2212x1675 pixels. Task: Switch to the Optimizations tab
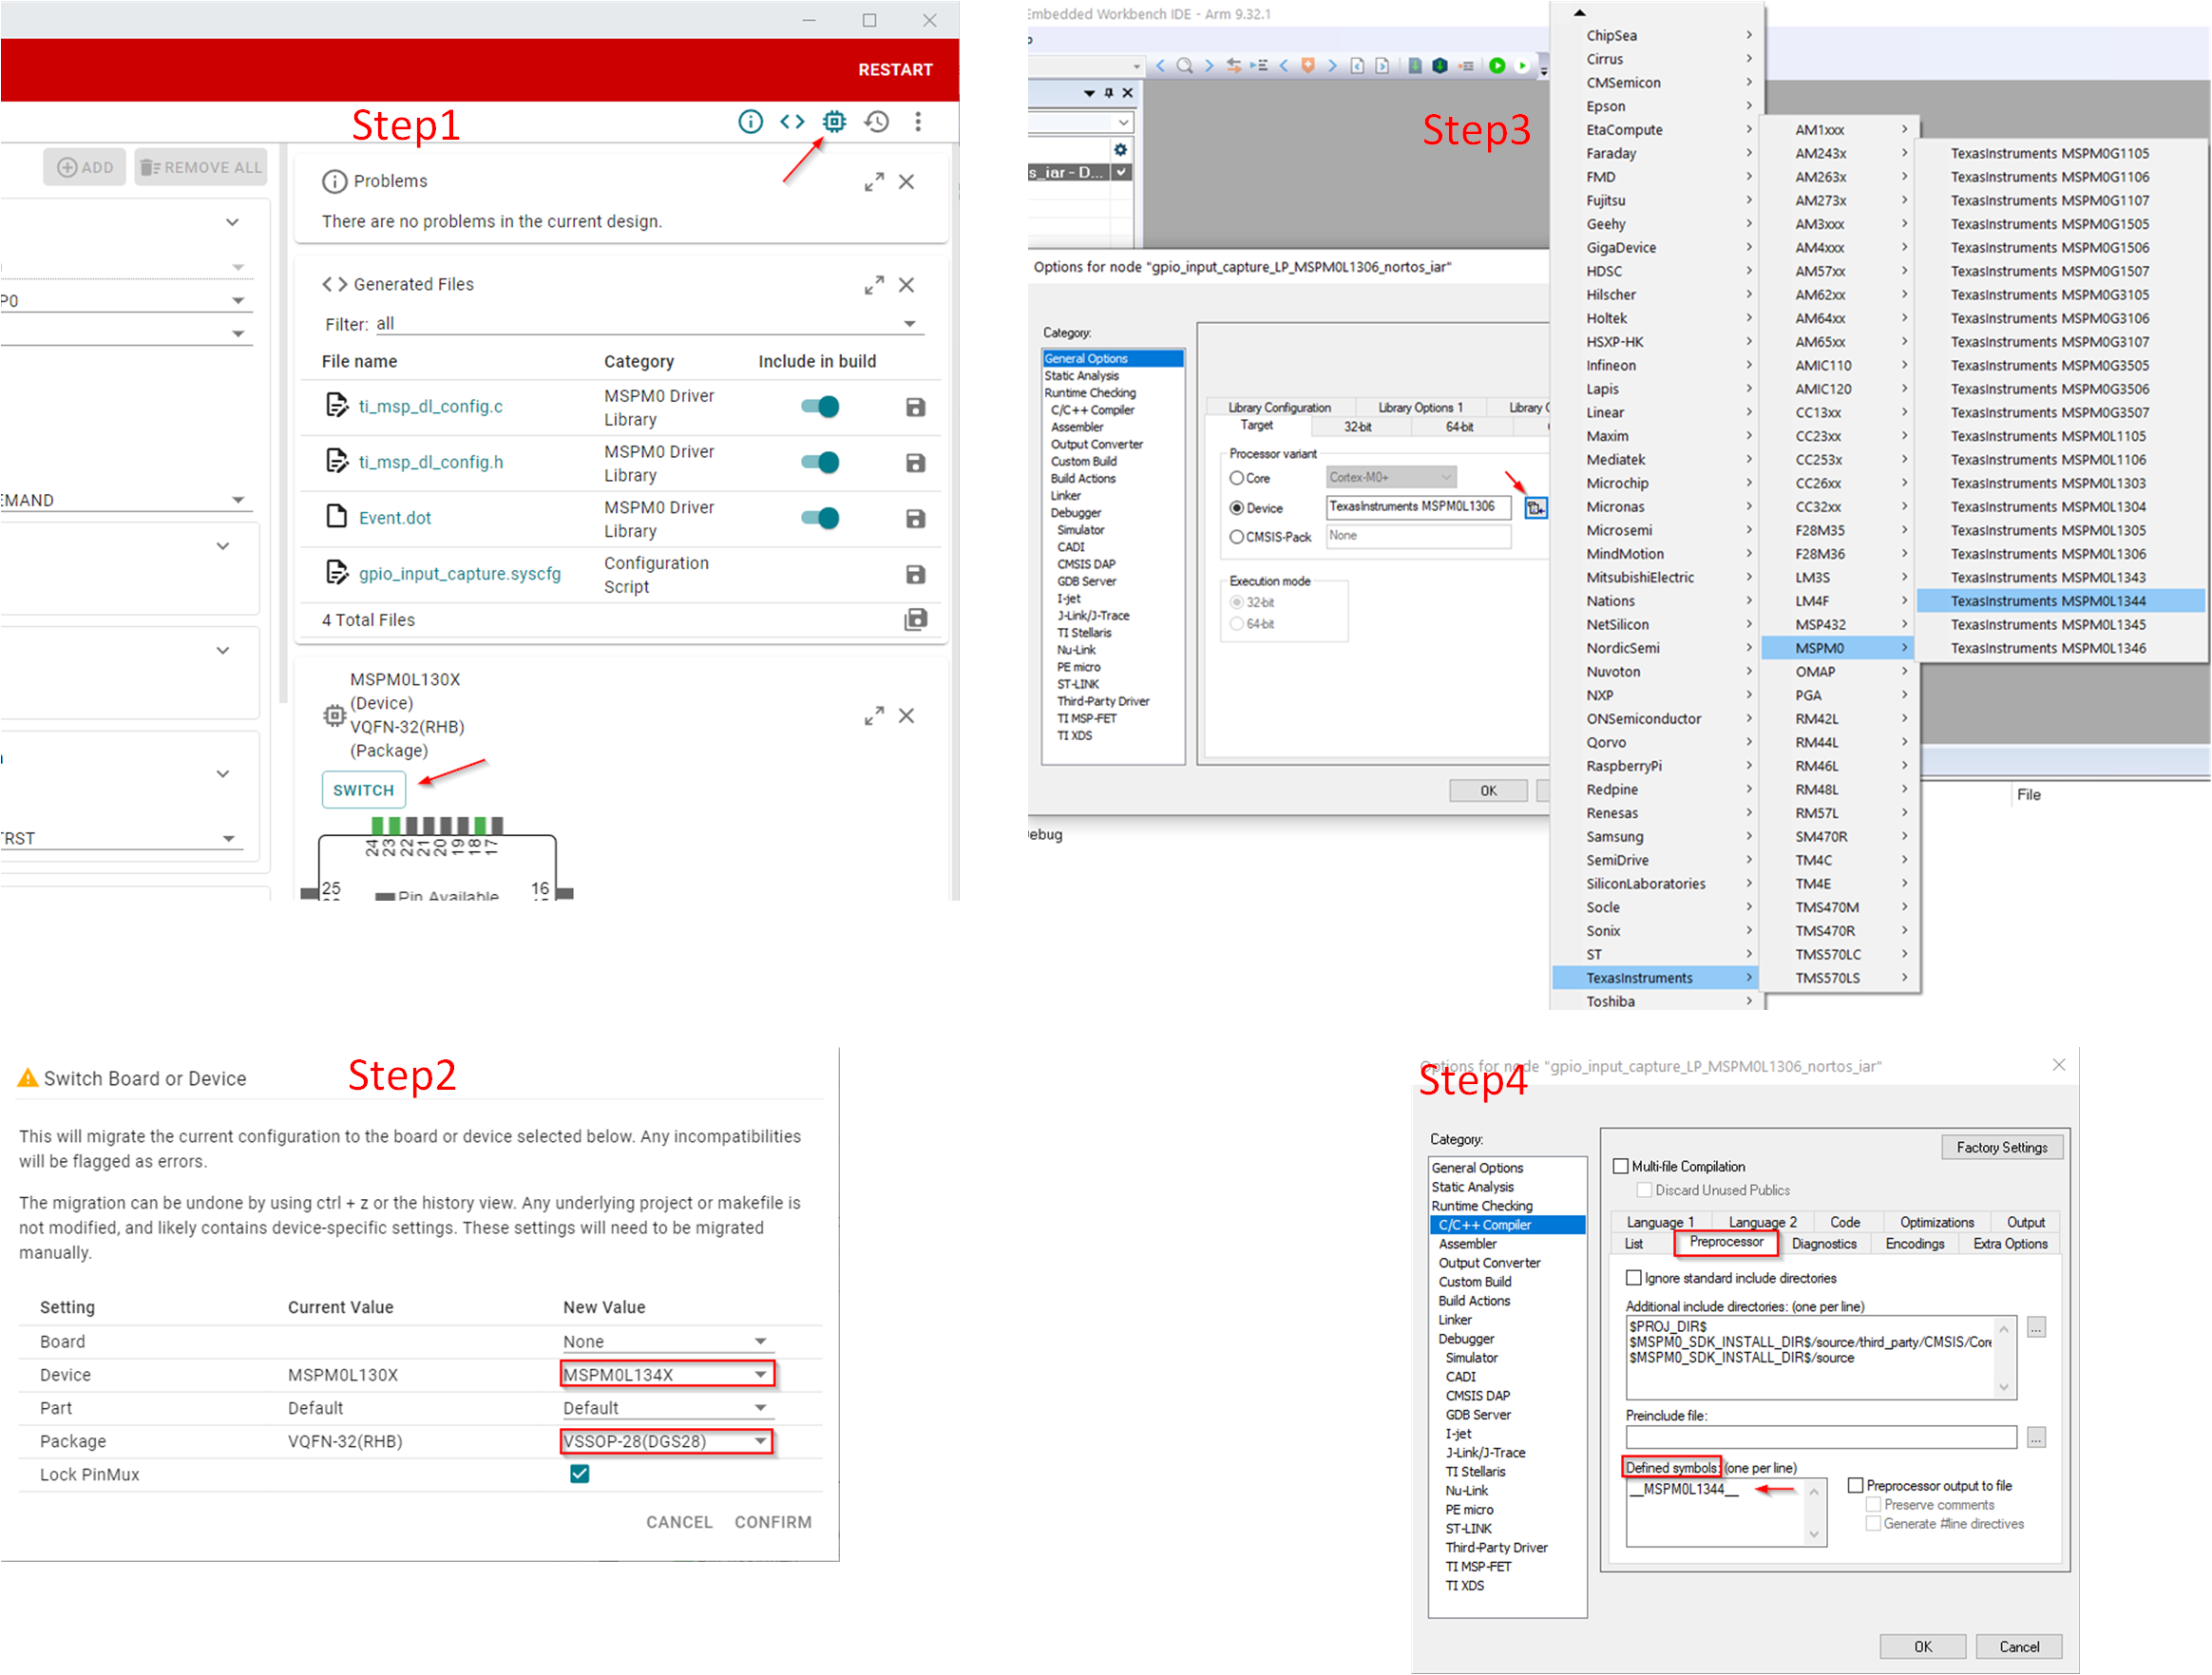(x=1936, y=1222)
